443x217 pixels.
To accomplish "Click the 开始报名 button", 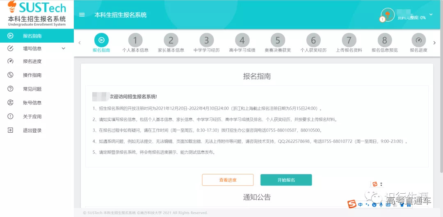I will tap(286, 180).
